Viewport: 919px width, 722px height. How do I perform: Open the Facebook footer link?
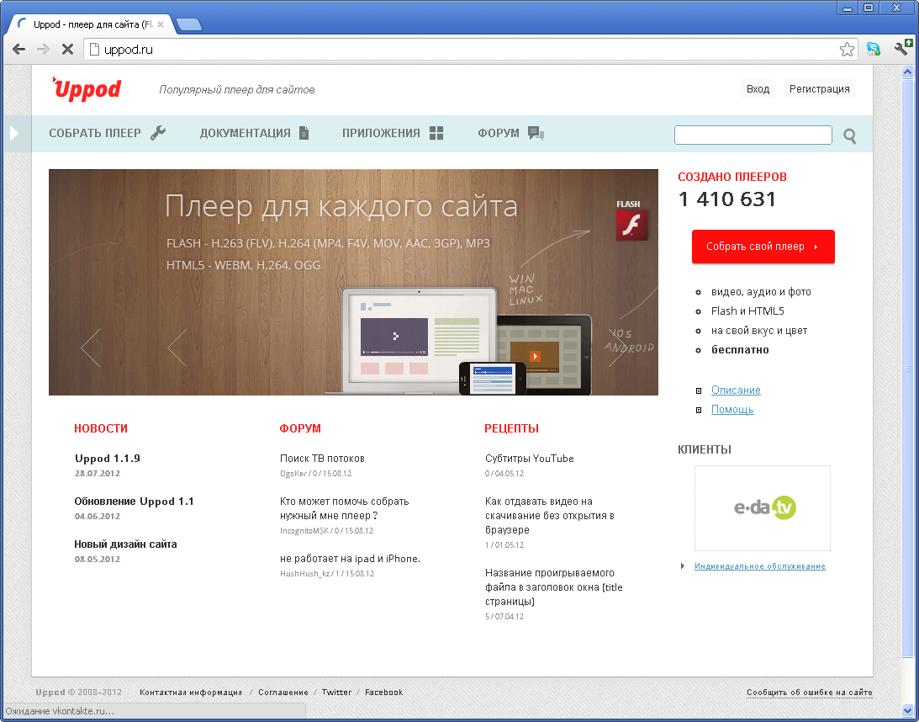384,692
